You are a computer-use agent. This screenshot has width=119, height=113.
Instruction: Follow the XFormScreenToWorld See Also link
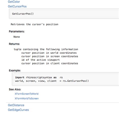point(27,94)
